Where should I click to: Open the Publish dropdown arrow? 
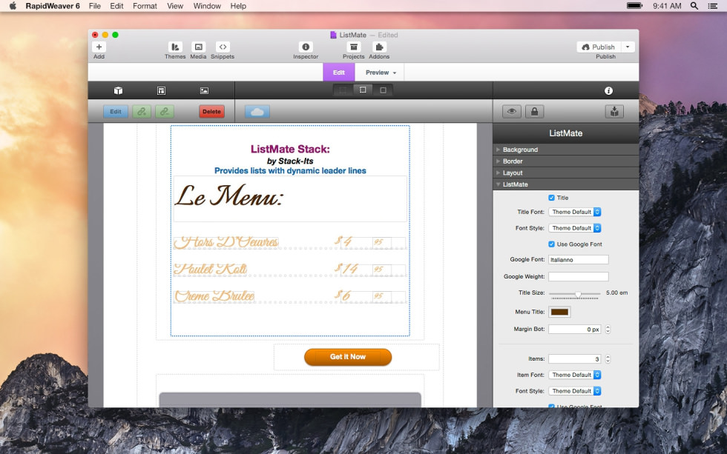[x=628, y=47]
